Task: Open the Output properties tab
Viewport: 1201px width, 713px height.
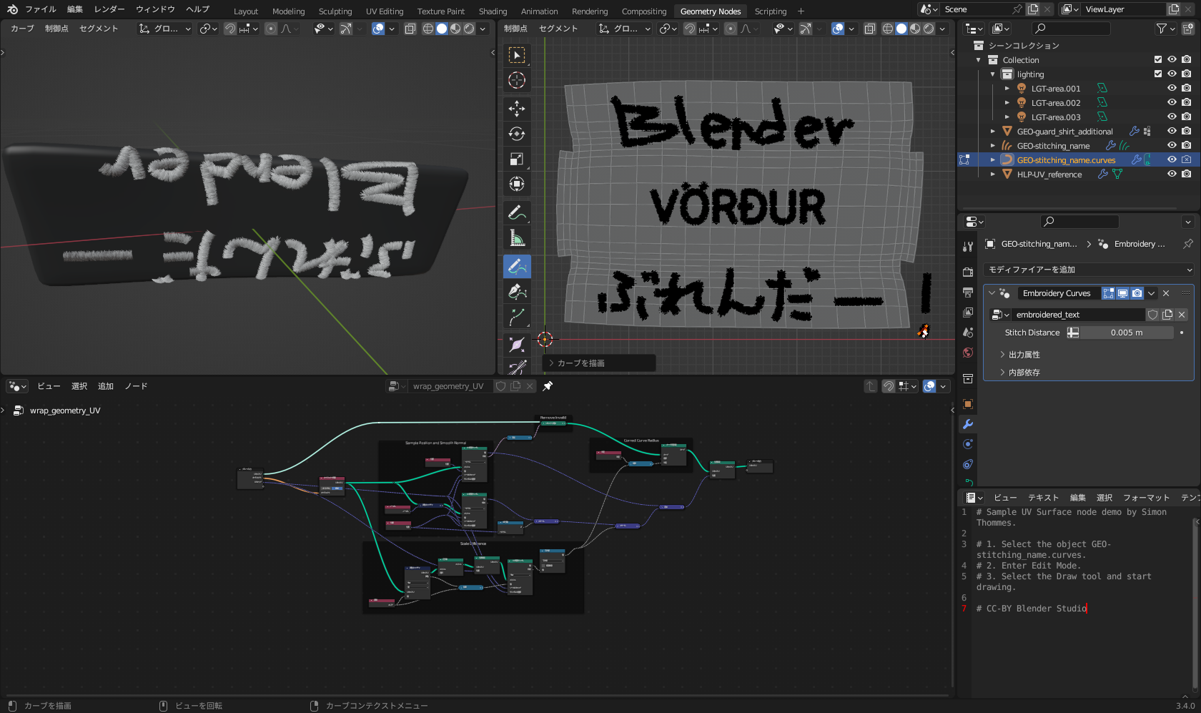Action: [968, 292]
